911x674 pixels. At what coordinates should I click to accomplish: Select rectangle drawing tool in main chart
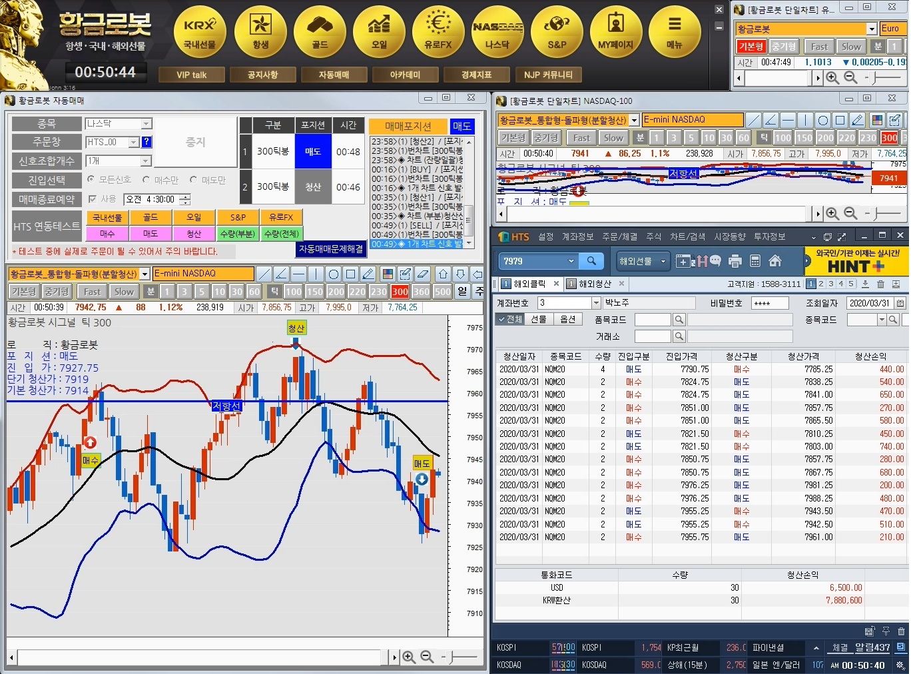click(350, 274)
